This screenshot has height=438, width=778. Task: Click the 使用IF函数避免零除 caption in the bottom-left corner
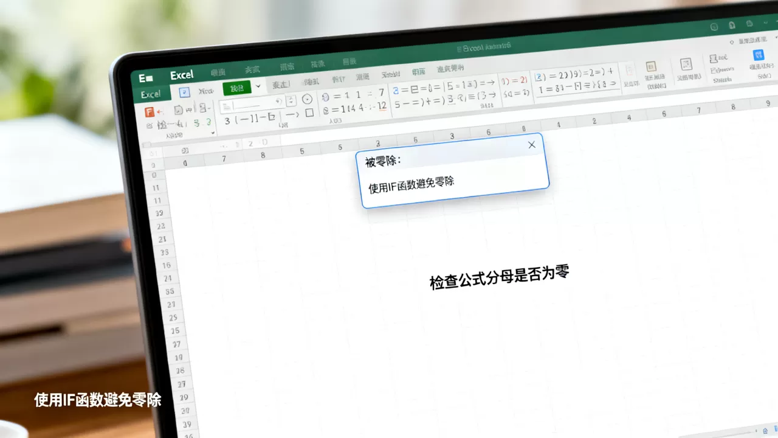coord(98,400)
